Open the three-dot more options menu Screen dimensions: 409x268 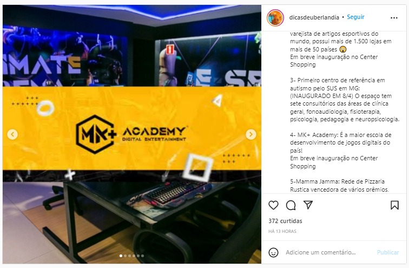pos(394,18)
